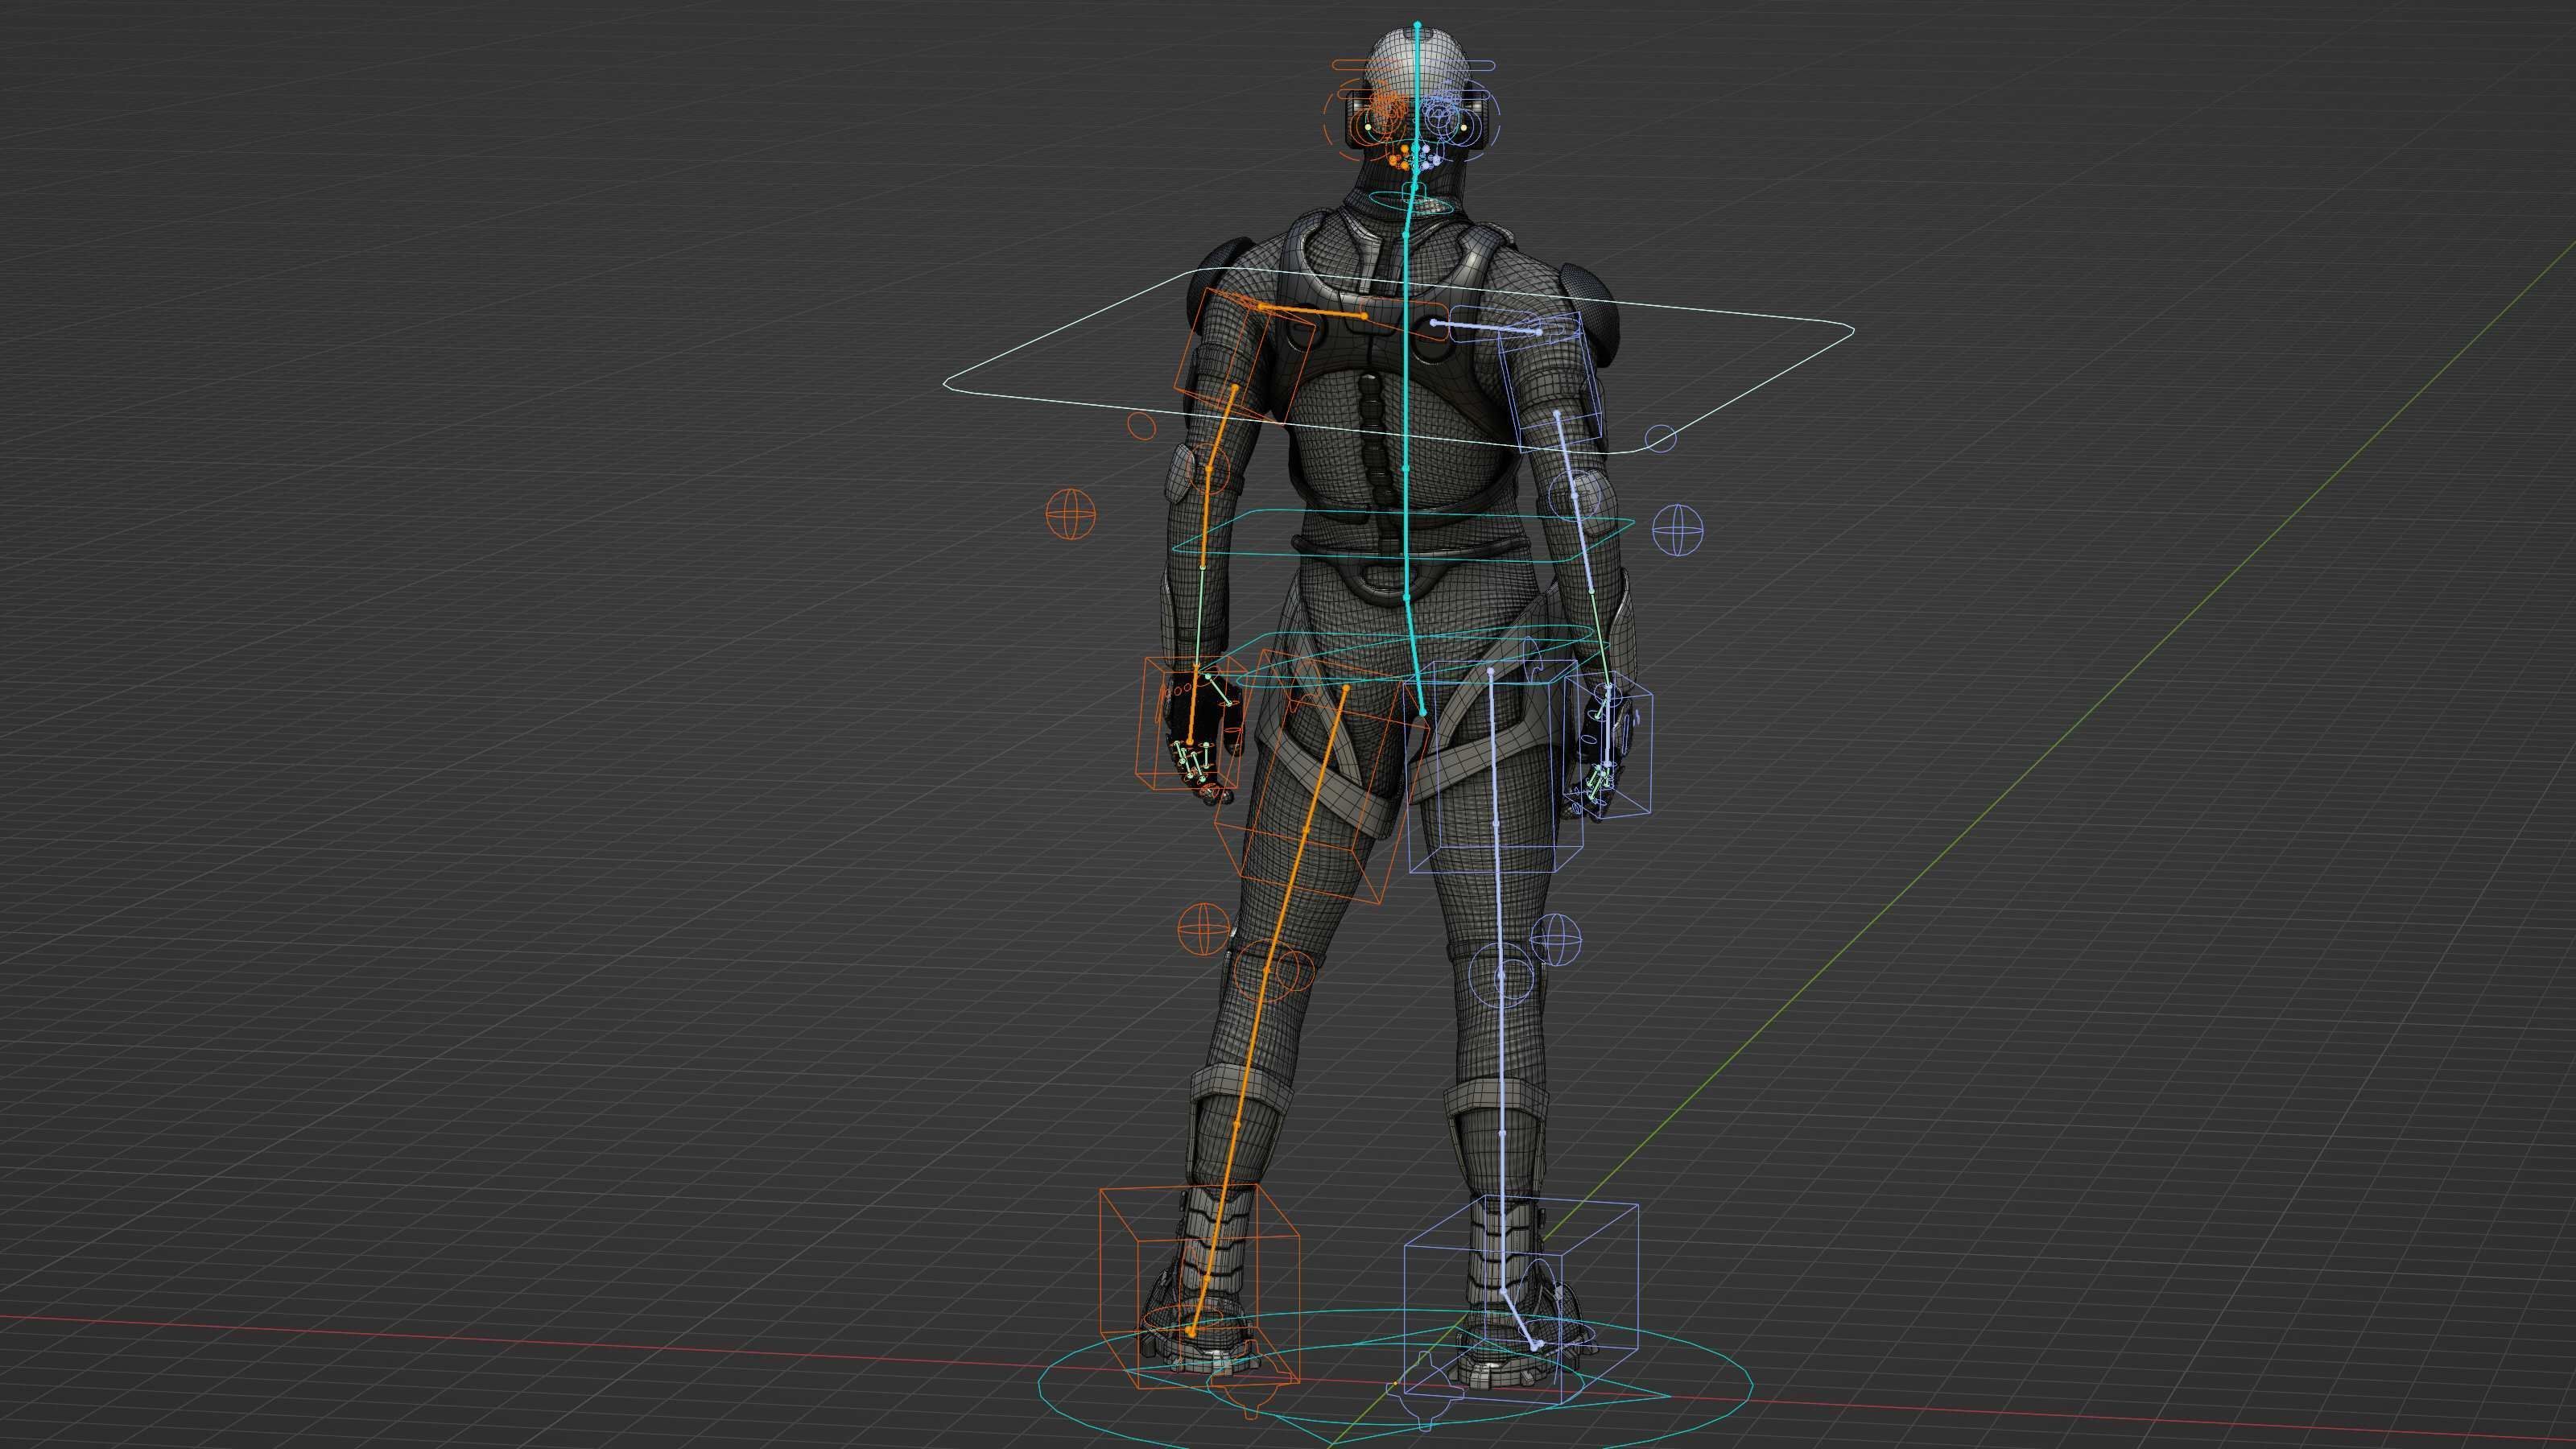Select the blue elbow pole-target sphere control
The image size is (2576, 1449).
(1677, 529)
